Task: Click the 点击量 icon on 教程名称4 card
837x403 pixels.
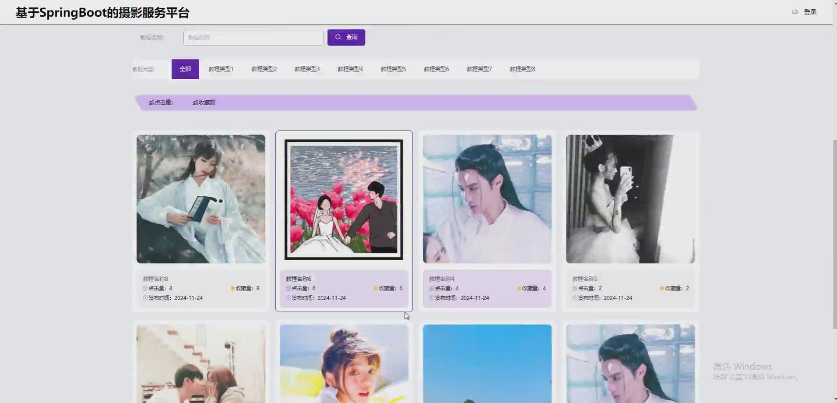Action: pos(432,288)
